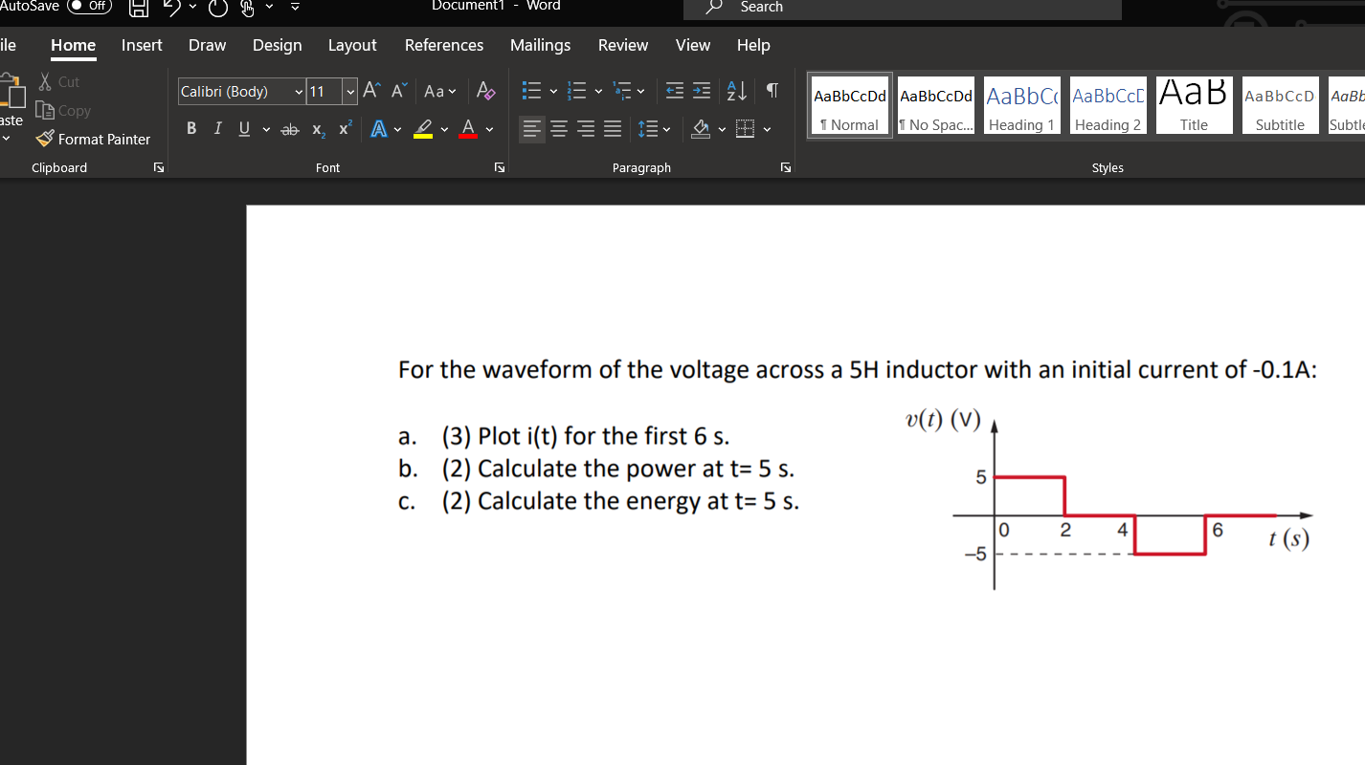Toggle the AutoSave switch
This screenshot has width=1365, height=765.
click(x=88, y=6)
